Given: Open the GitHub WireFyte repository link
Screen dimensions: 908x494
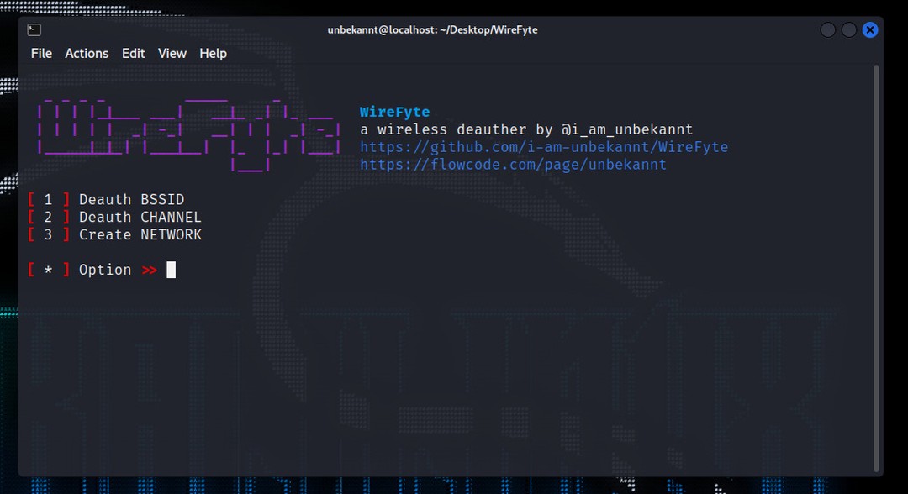Looking at the screenshot, I should click(x=544, y=147).
